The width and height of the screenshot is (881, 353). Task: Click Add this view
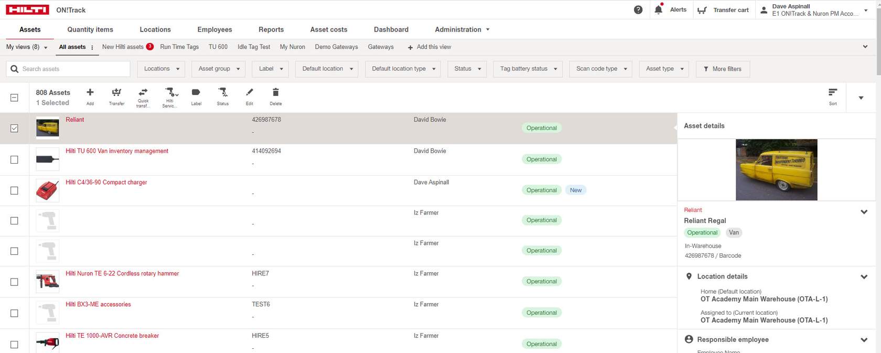pos(429,47)
